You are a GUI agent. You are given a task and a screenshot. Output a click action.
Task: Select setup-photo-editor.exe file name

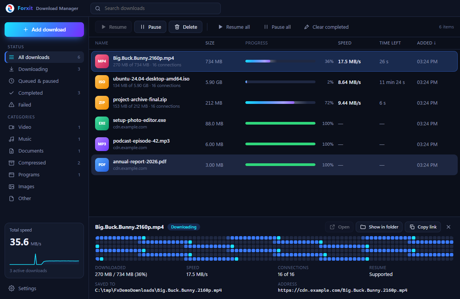click(140, 120)
